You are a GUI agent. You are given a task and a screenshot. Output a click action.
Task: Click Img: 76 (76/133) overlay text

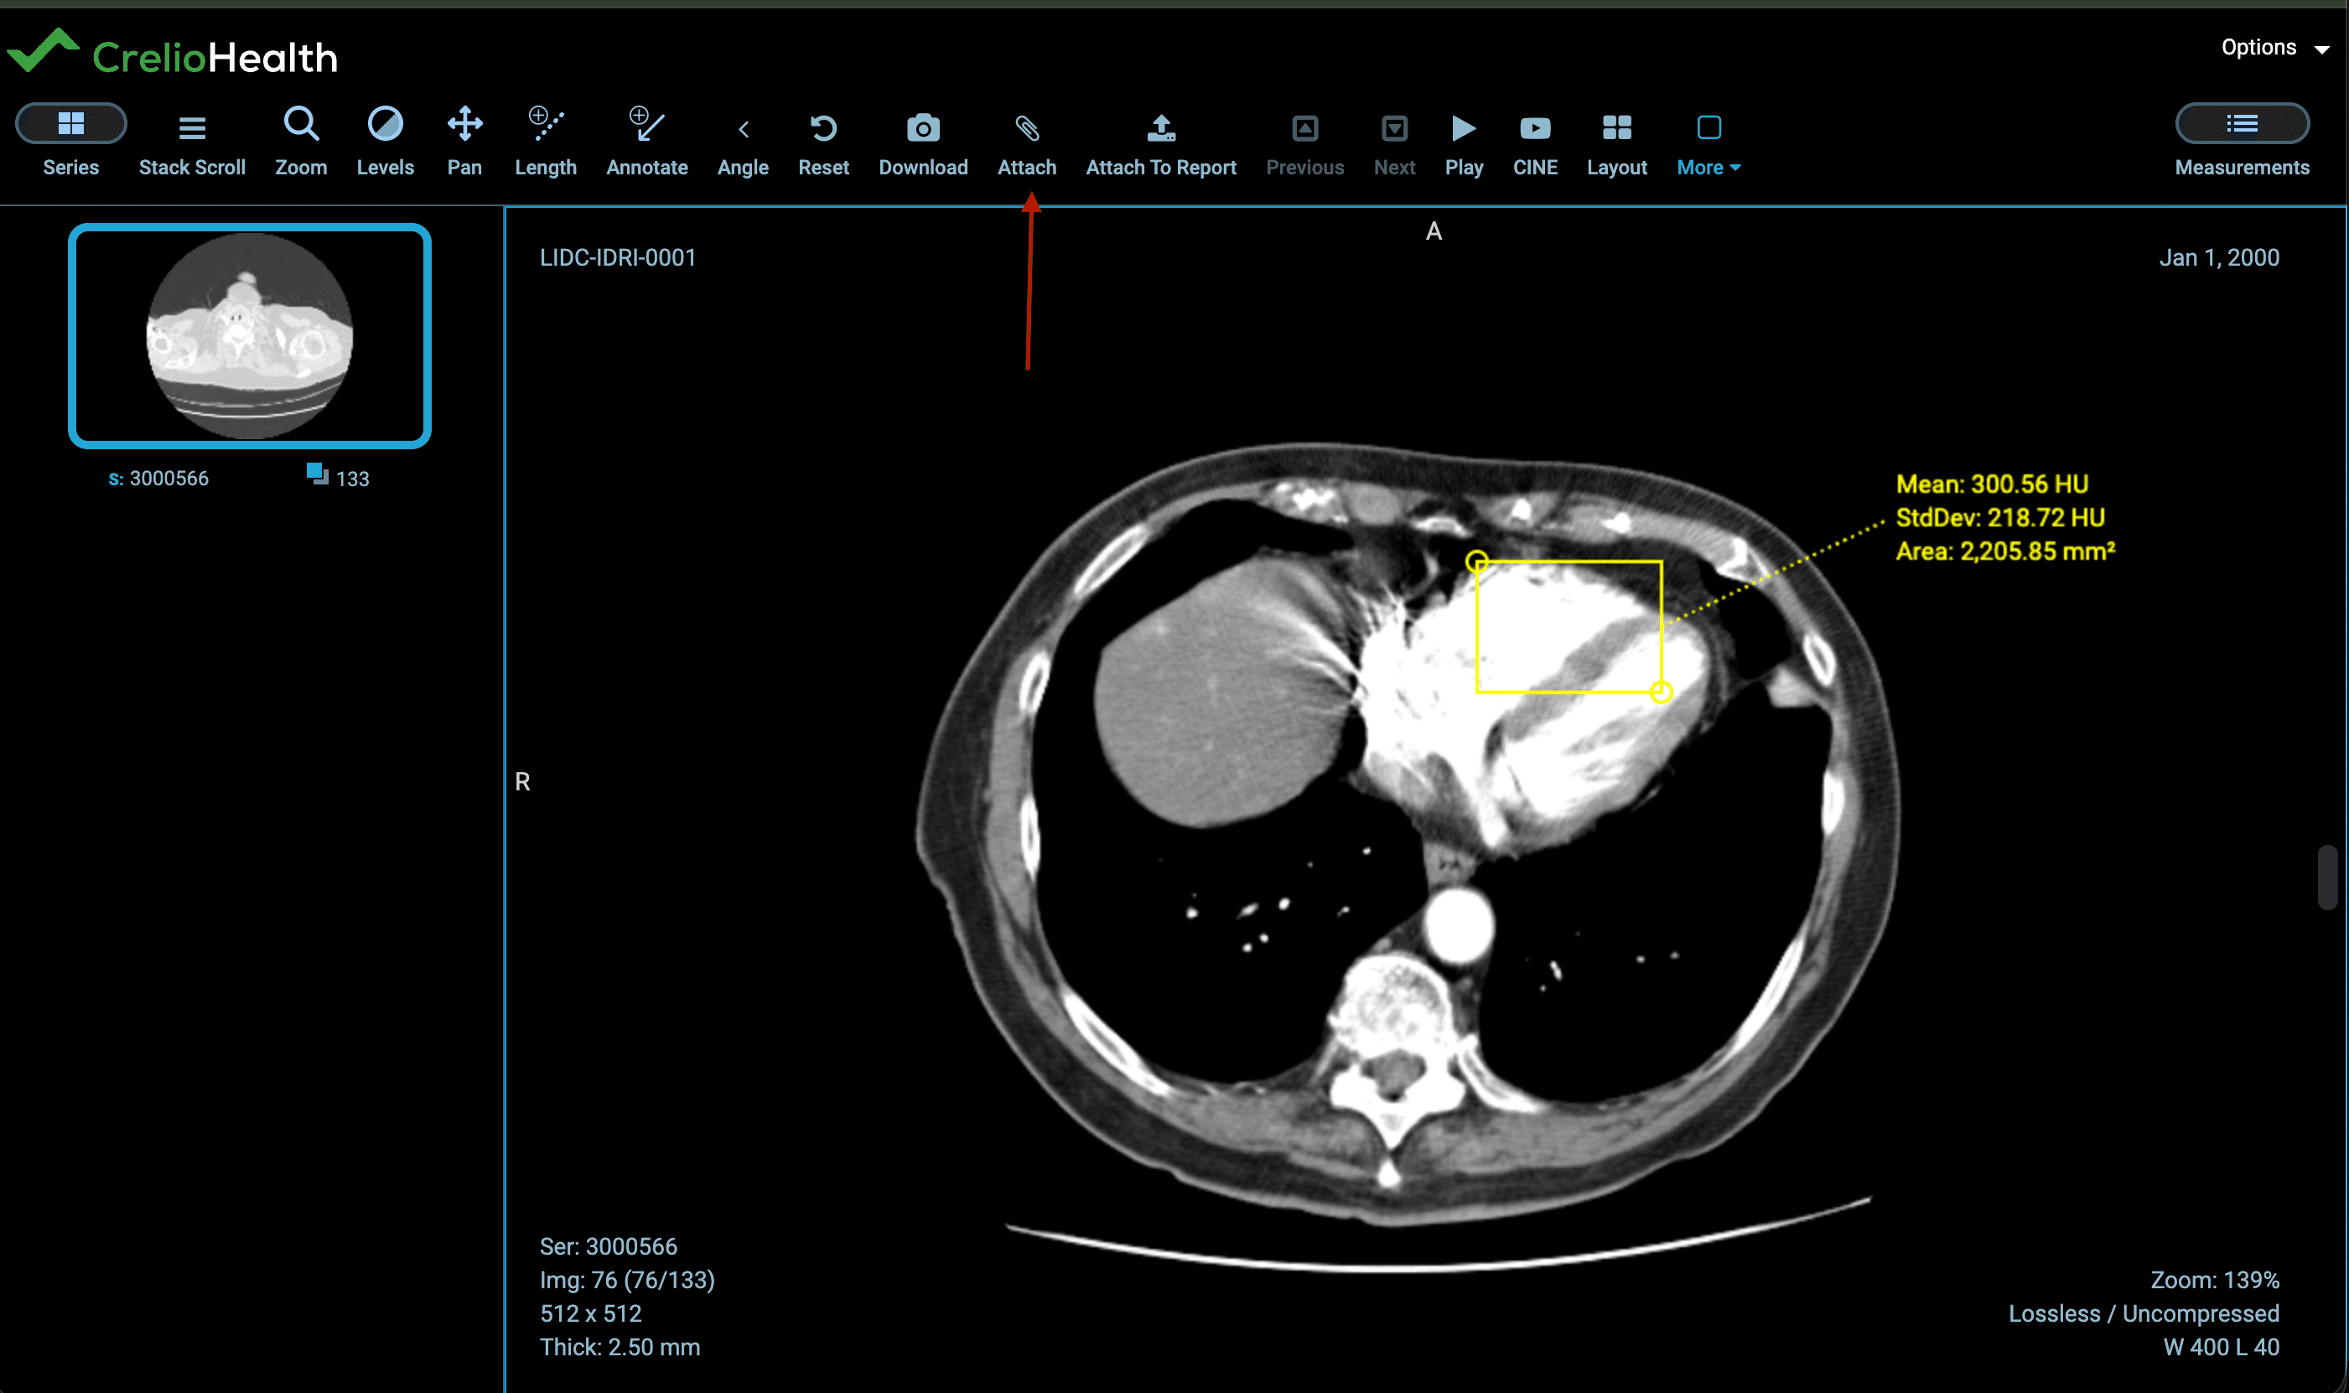[627, 1281]
